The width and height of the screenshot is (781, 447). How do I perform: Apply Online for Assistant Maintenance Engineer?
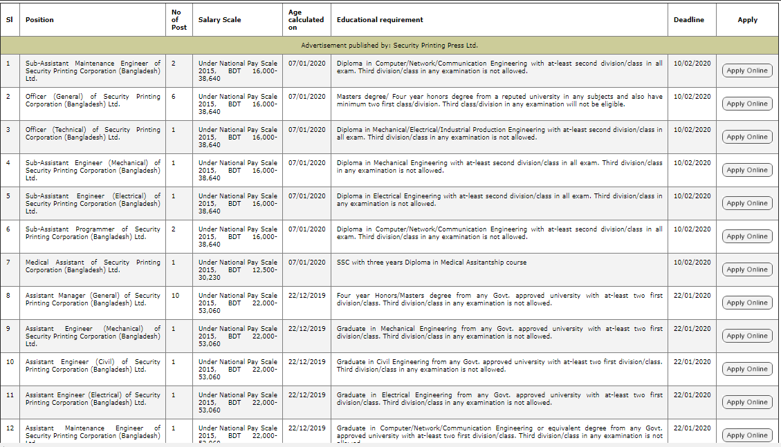pos(747,435)
